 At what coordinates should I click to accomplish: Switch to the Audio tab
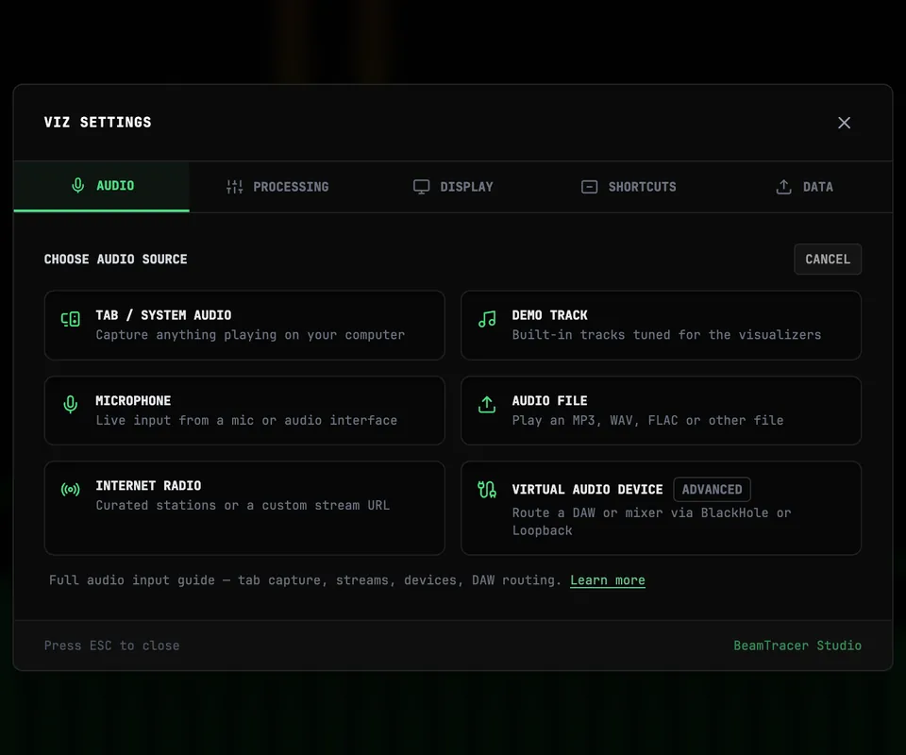coord(102,187)
